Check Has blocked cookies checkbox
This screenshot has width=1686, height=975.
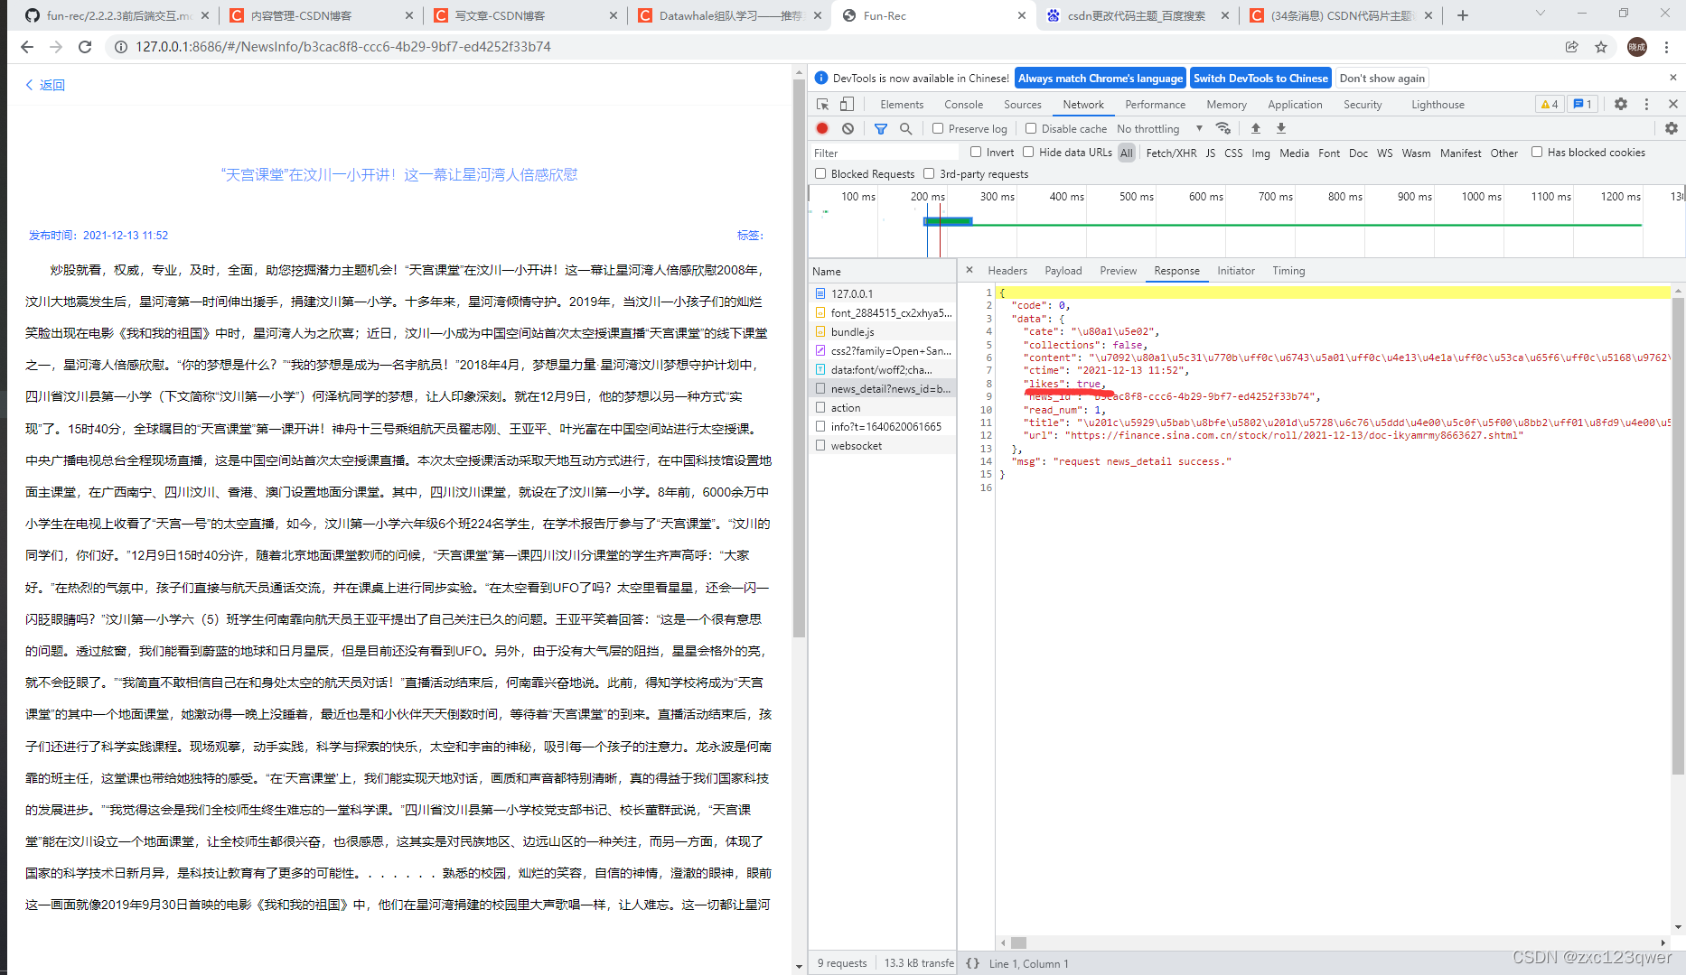point(1537,152)
